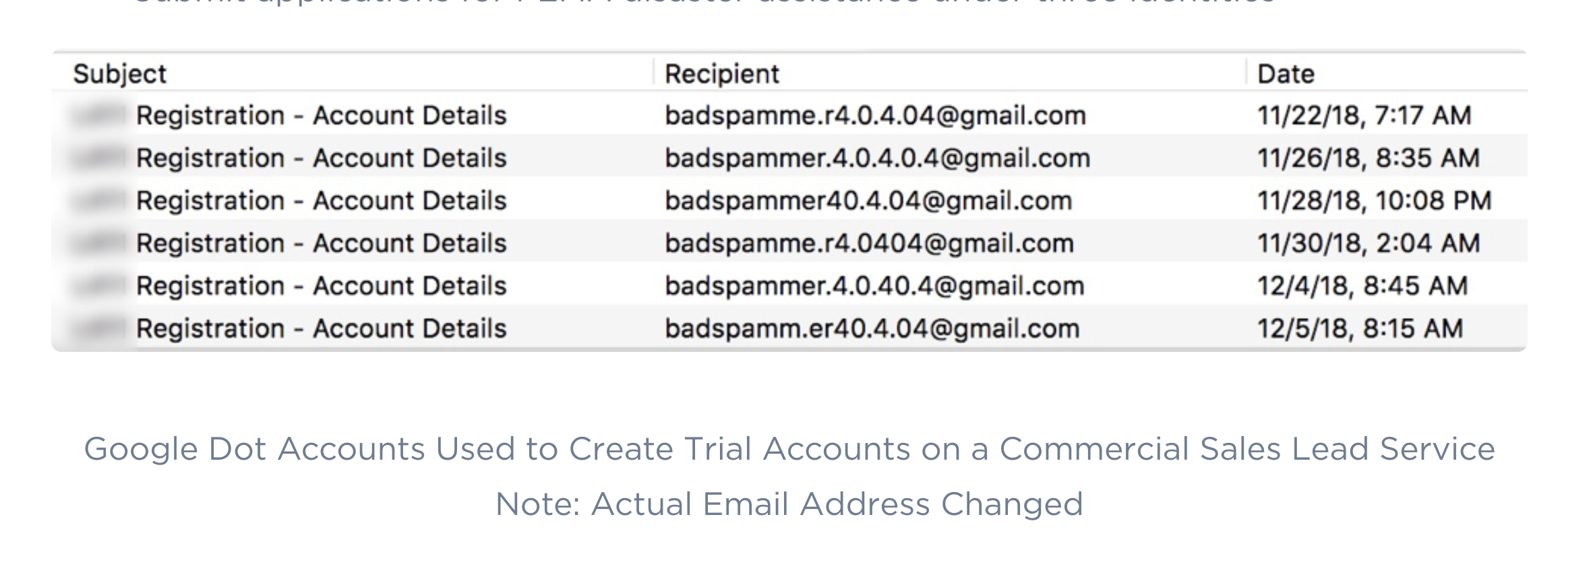1591x577 pixels.
Task: Select the 11/26/18, 8:35 AM date cell
Action: [x=1368, y=158]
